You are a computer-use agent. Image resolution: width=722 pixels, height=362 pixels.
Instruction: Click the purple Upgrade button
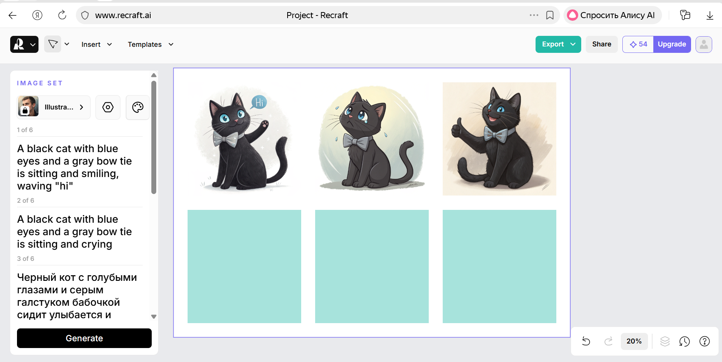[x=672, y=45]
